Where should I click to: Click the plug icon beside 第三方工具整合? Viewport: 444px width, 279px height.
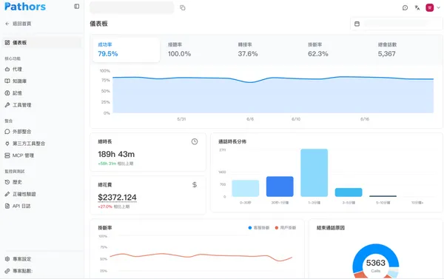pos(7,144)
